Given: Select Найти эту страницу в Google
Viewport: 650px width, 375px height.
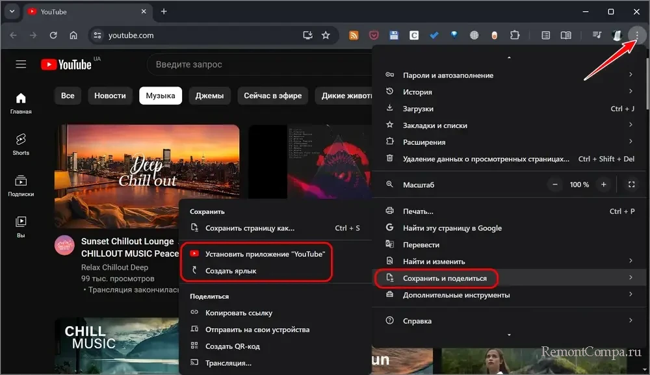Looking at the screenshot, I should [509, 228].
